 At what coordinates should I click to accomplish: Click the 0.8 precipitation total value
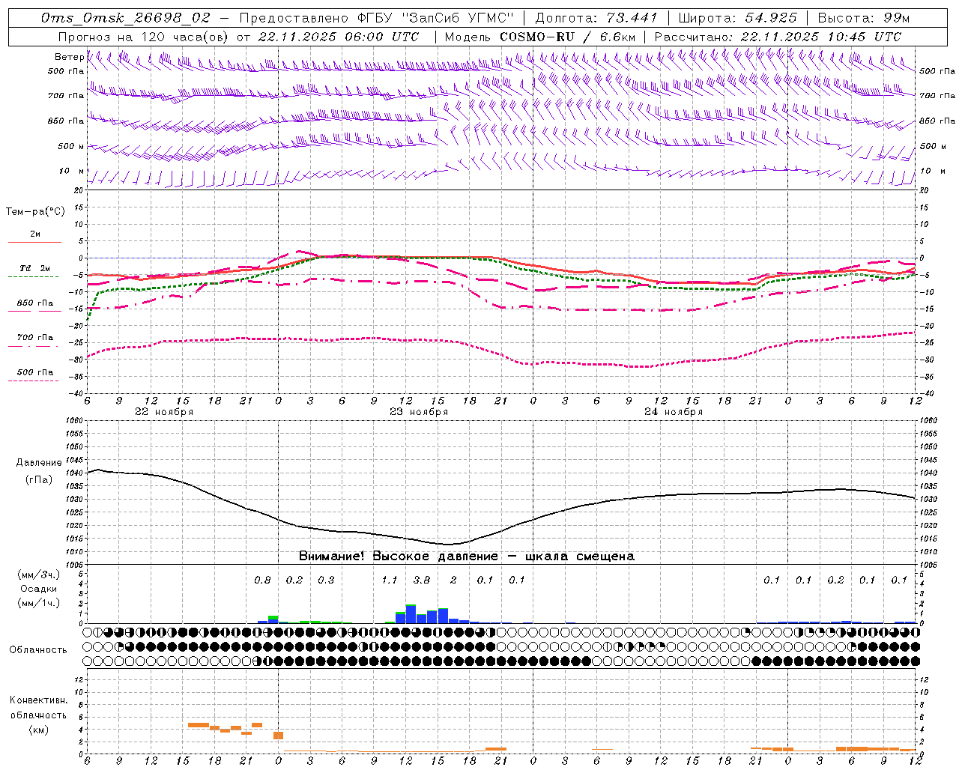[x=262, y=580]
